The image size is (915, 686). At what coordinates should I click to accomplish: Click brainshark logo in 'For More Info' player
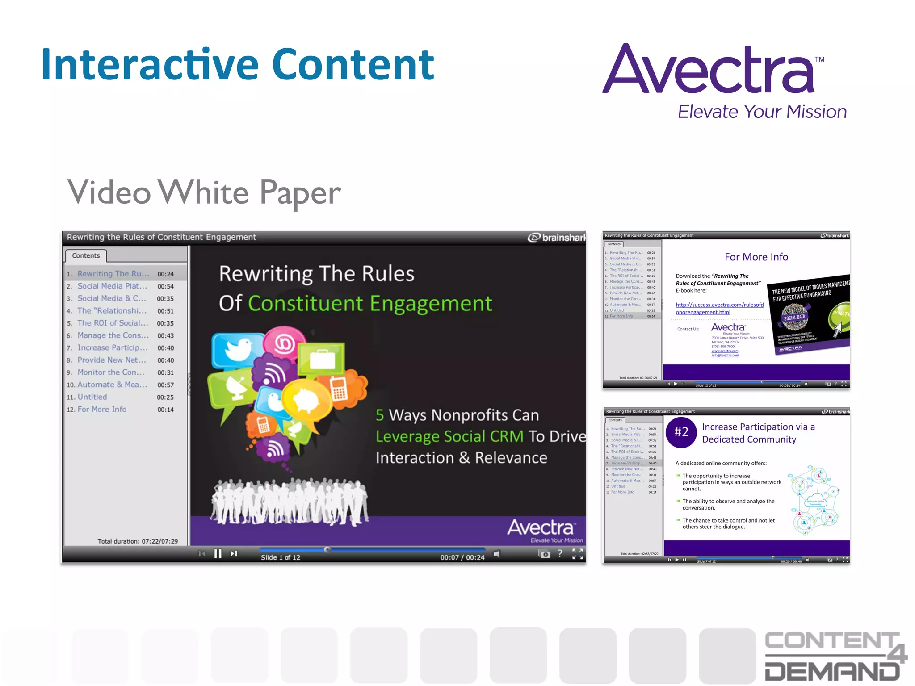[x=835, y=236]
